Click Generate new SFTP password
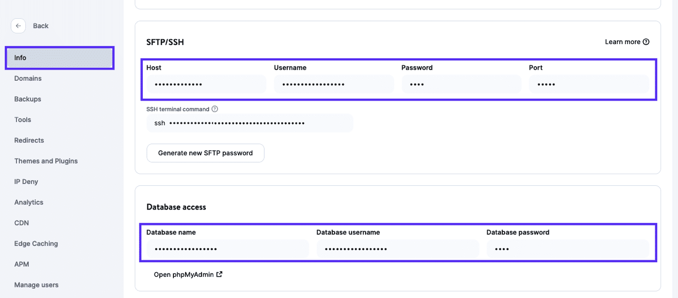The height and width of the screenshot is (298, 678). point(205,153)
